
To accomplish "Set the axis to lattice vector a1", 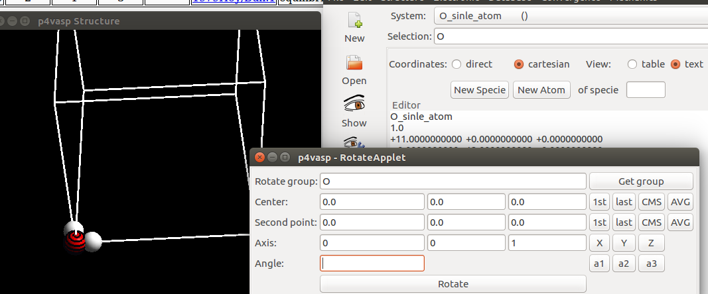I will 599,264.
